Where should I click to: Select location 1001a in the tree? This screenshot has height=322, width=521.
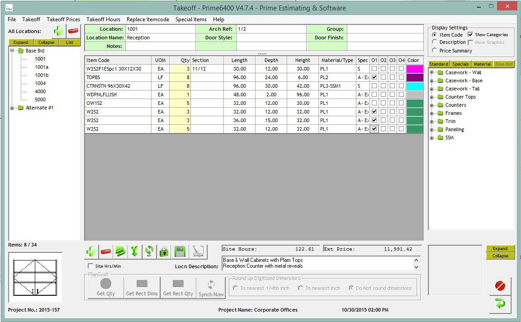[x=42, y=67]
